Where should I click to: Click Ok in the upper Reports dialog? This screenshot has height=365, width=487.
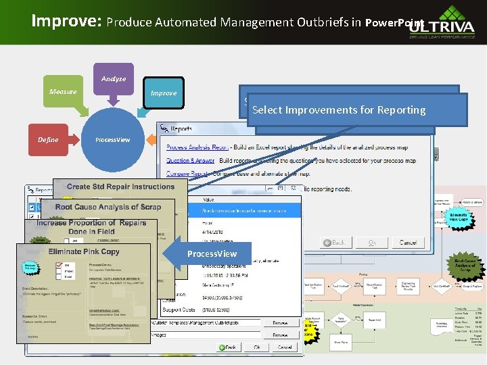pos(372,243)
